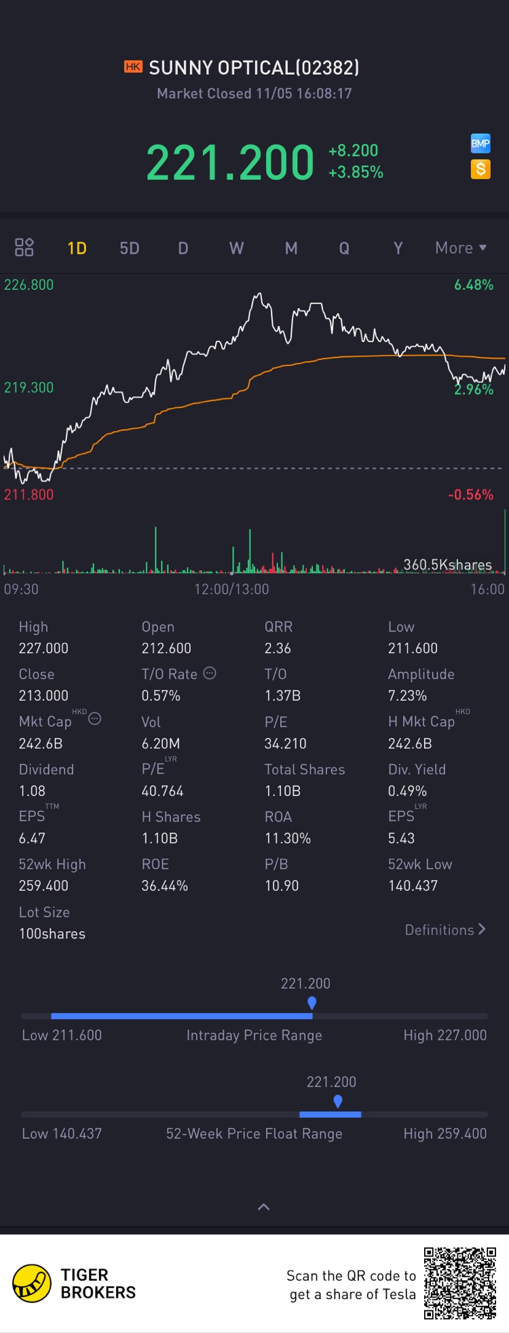The height and width of the screenshot is (1333, 509).
Task: Select the 1D intraday tab
Action: pos(77,248)
